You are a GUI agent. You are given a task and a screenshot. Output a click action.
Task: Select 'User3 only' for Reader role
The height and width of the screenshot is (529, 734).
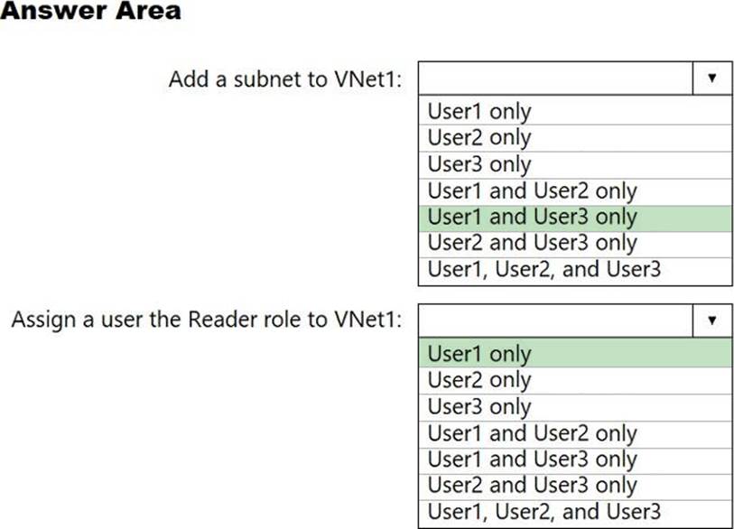(574, 407)
